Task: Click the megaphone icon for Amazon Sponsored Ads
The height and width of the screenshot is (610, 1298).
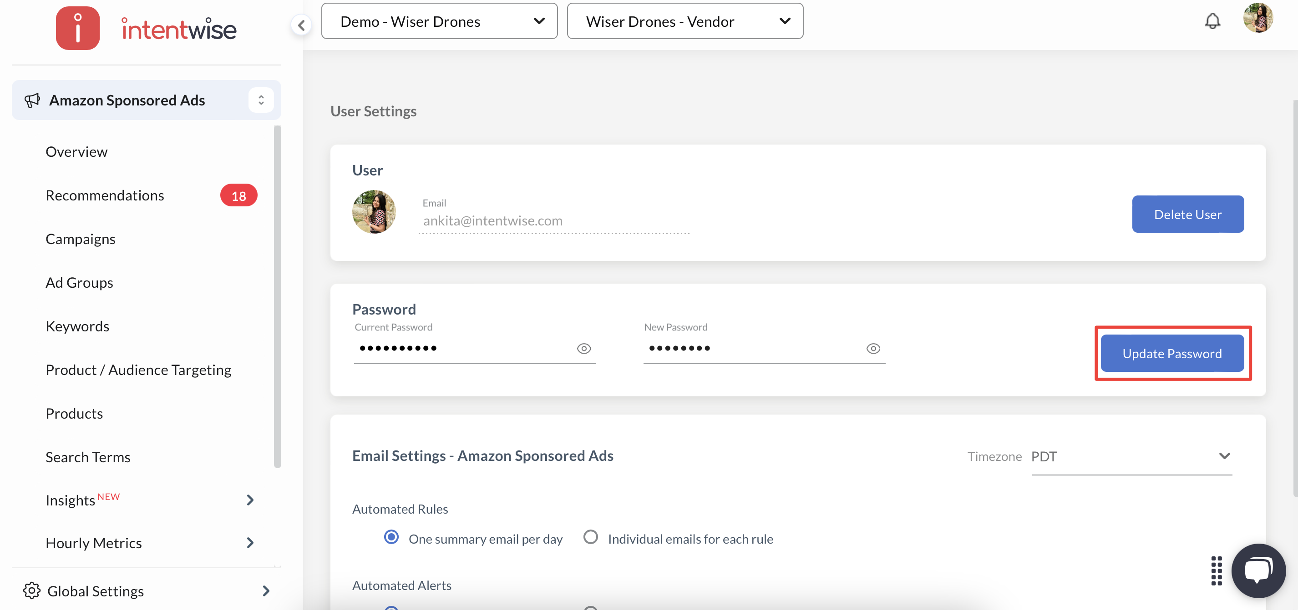Action: tap(32, 100)
